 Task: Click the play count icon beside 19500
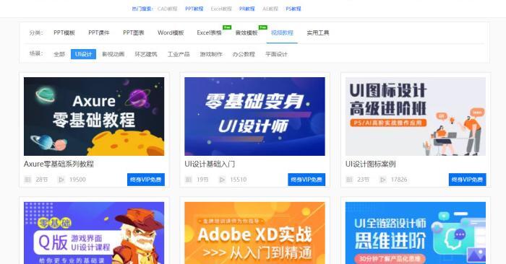point(61,180)
